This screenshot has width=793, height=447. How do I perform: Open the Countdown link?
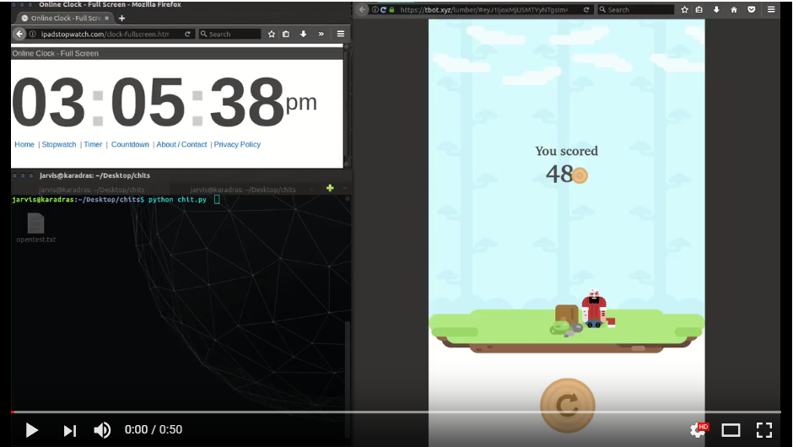click(130, 144)
